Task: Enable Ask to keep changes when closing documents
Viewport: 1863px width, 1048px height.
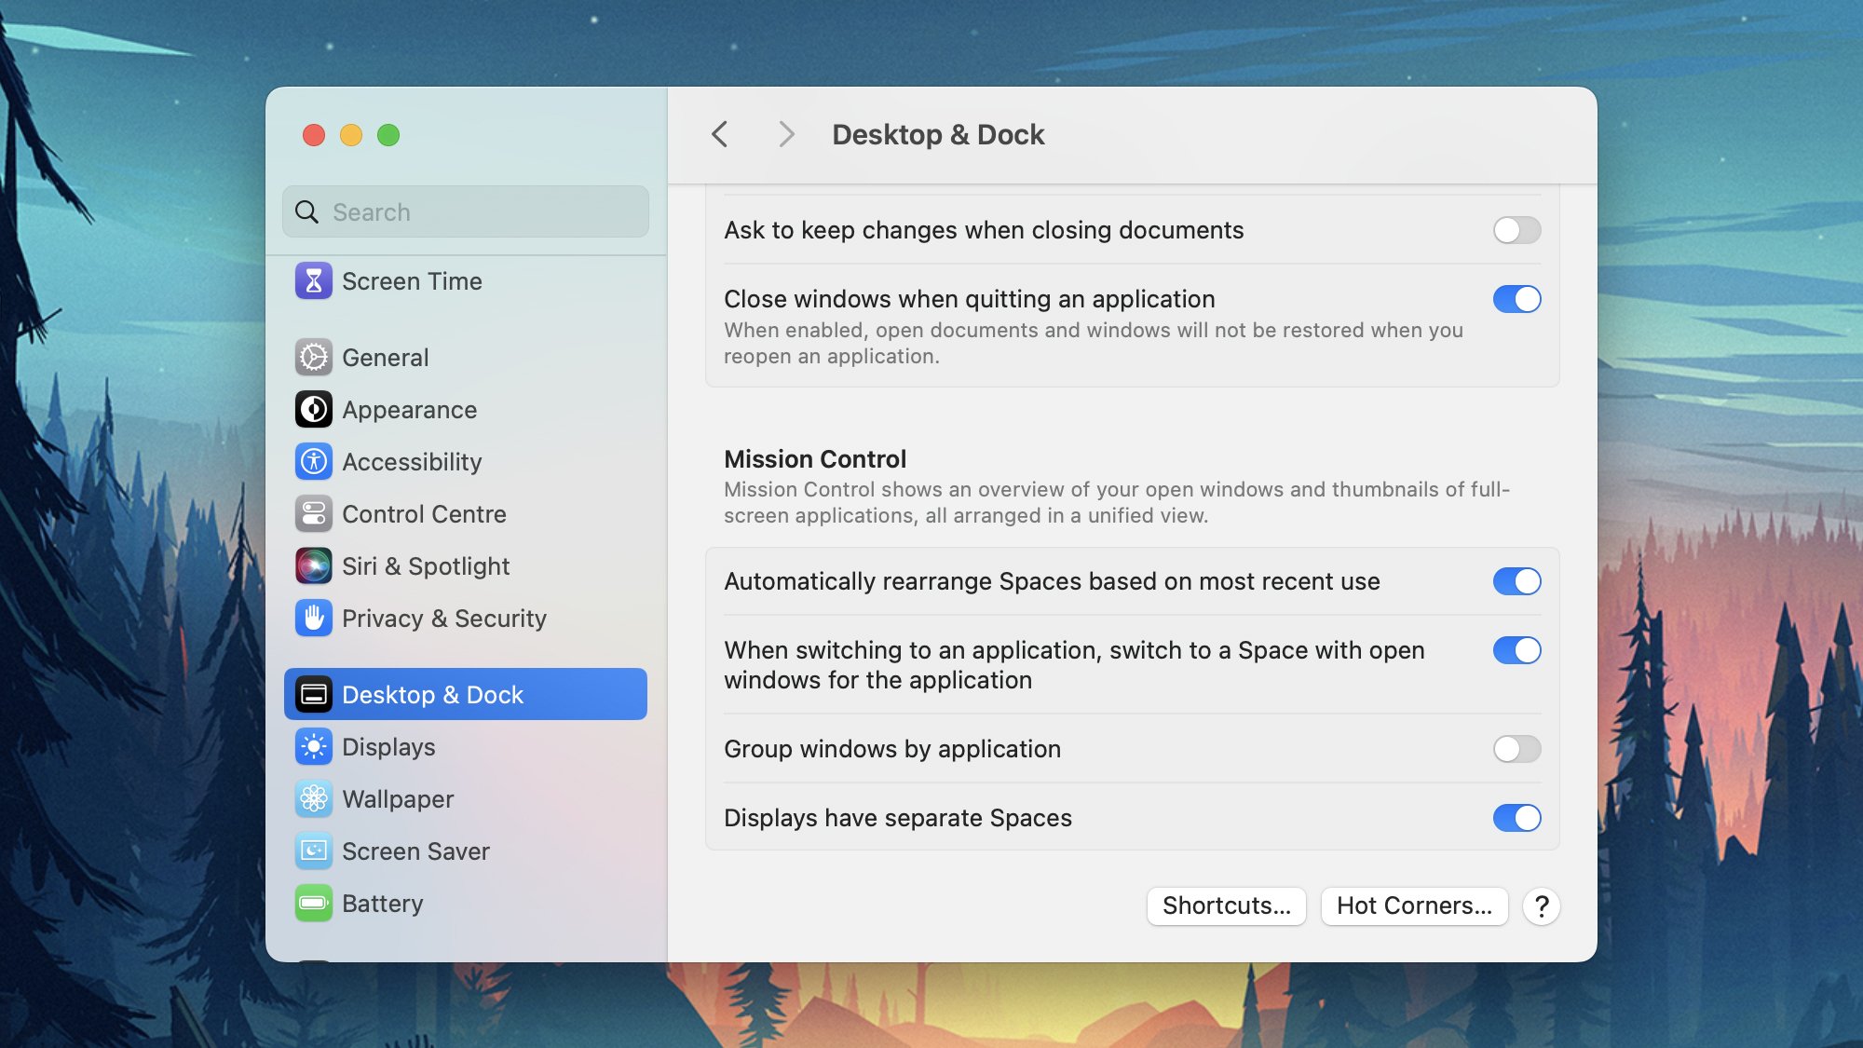Action: click(1516, 230)
